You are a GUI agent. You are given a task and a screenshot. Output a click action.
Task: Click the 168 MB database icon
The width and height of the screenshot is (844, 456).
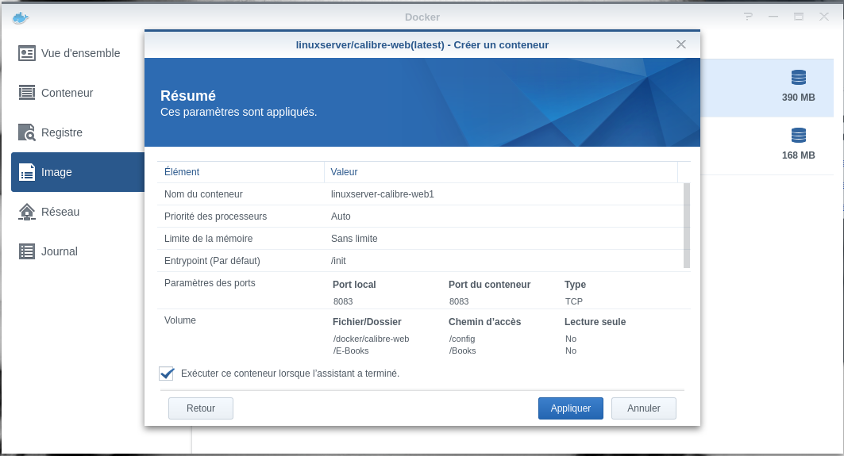click(798, 135)
